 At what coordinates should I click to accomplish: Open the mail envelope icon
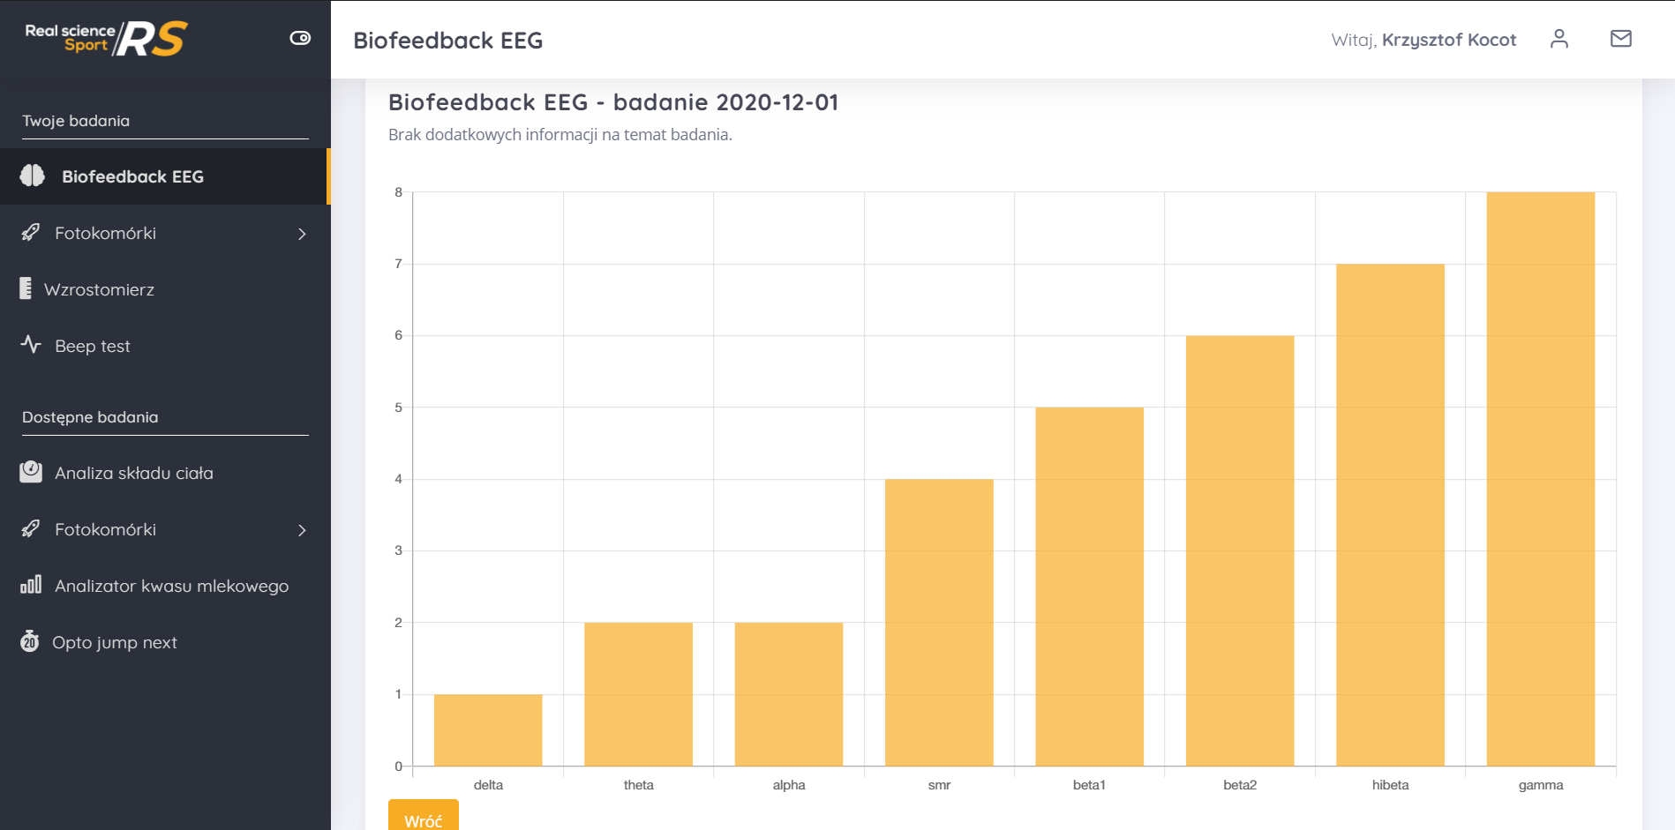coord(1621,39)
